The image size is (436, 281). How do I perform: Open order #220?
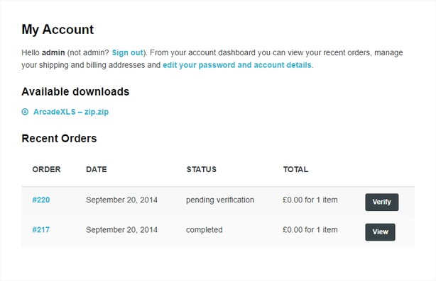(x=41, y=200)
